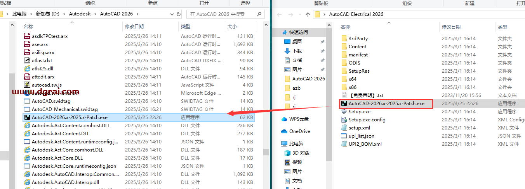
Task: Select setup.xml in the file list
Action: click(x=359, y=128)
